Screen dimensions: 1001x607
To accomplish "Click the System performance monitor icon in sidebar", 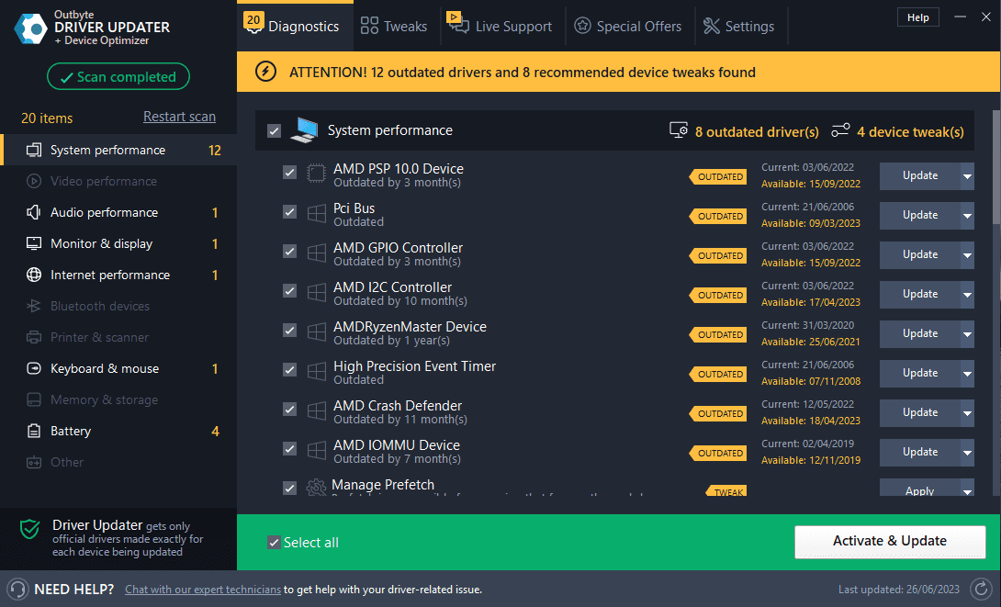I will (34, 150).
